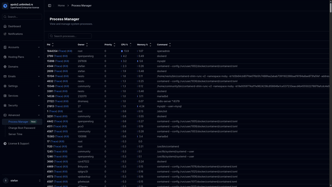The image size is (332, 187).
Task: Click the OpenPanel logo icon
Action: coord(5,6)
